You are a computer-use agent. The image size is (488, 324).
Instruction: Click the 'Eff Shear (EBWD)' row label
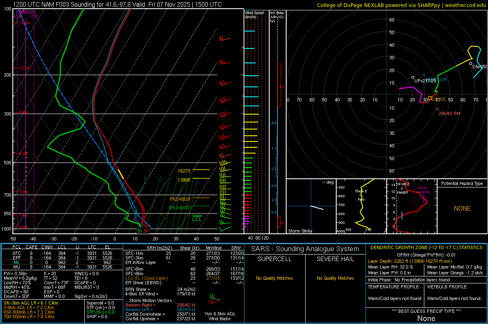click(144, 283)
